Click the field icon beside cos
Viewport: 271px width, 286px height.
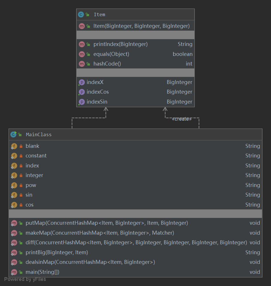(14, 205)
